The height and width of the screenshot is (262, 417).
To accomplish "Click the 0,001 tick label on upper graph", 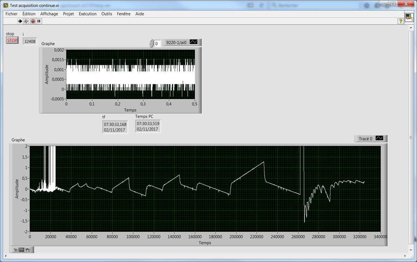I will [x=59, y=70].
